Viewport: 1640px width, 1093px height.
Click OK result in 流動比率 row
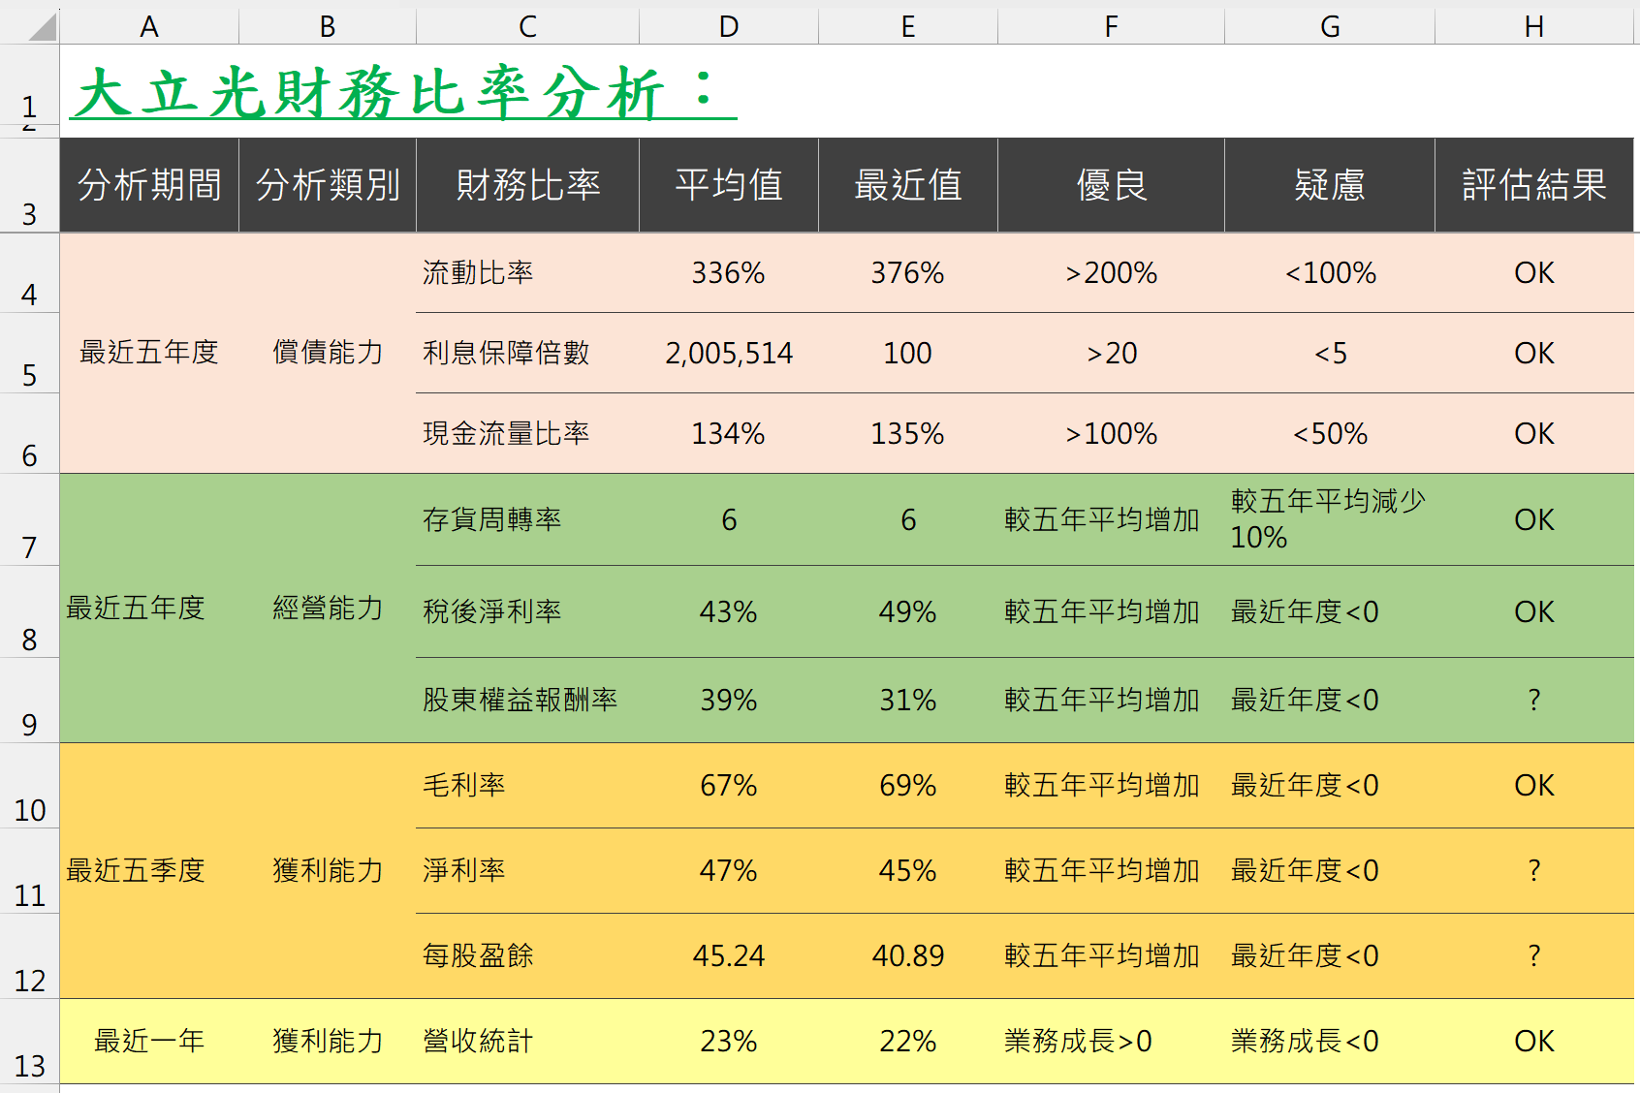tap(1534, 273)
